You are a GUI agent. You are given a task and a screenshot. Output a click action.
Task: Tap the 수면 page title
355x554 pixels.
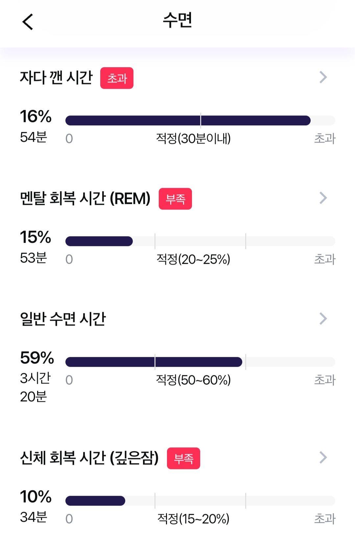click(x=177, y=20)
